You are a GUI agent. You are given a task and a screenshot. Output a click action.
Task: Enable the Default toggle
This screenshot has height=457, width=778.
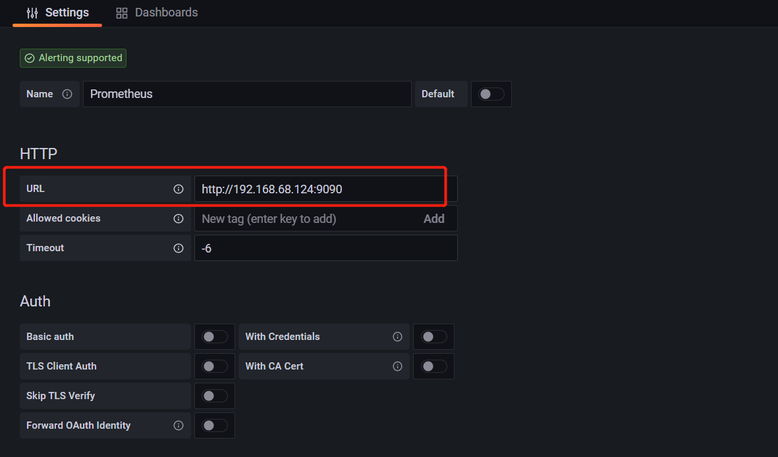pyautogui.click(x=491, y=93)
